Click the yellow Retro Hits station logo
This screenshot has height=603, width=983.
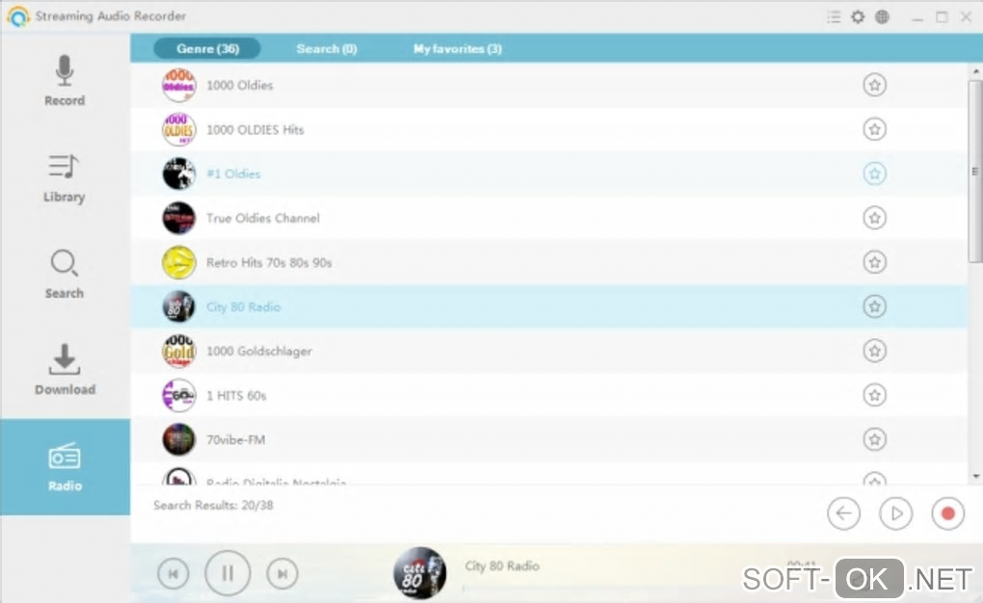tap(178, 262)
